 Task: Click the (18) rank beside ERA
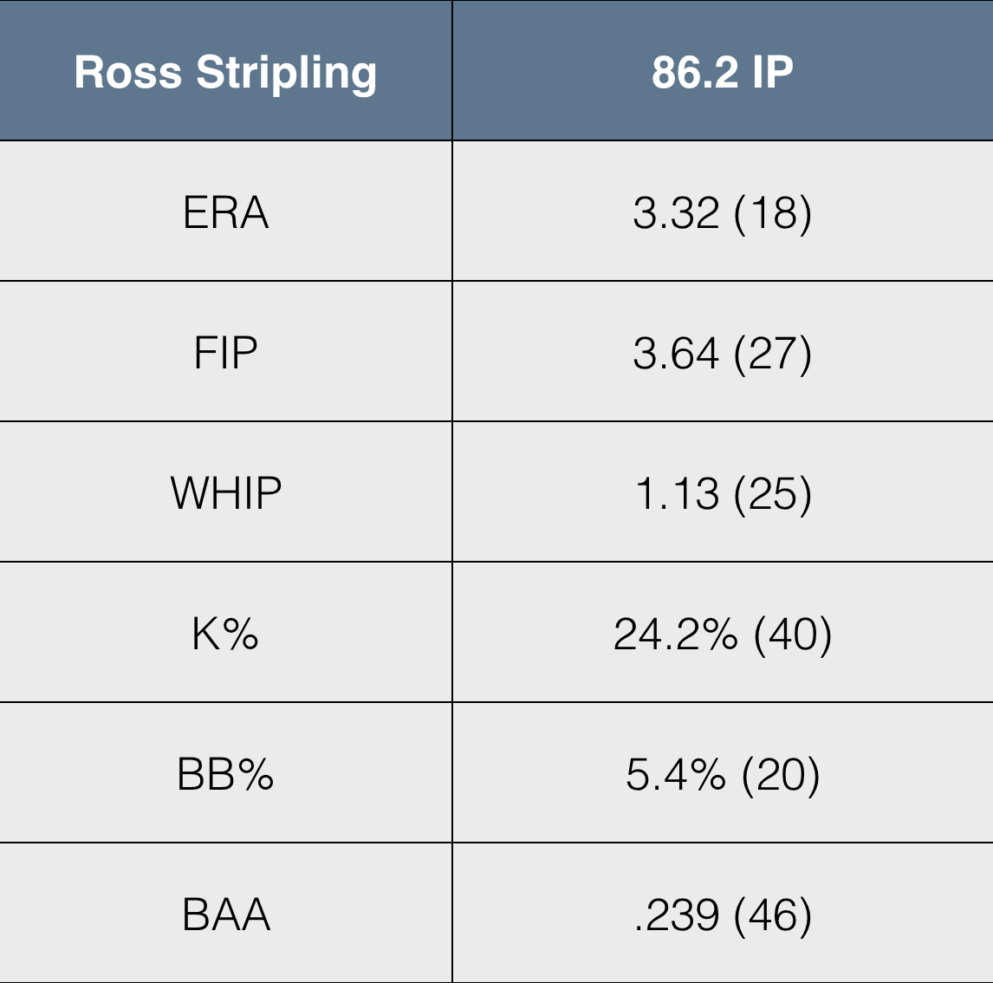pos(773,212)
